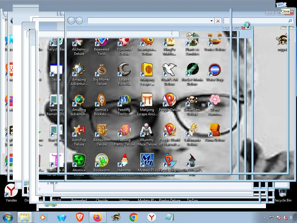Click inside the Explorer address bar

point(149,21)
